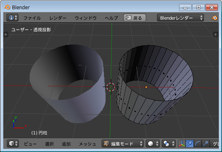Click the smooth-shaded left cylinder
The width and height of the screenshot is (222, 152).
68,83
